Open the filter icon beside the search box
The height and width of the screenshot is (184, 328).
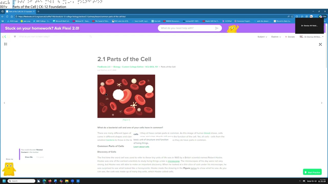[15, 37]
